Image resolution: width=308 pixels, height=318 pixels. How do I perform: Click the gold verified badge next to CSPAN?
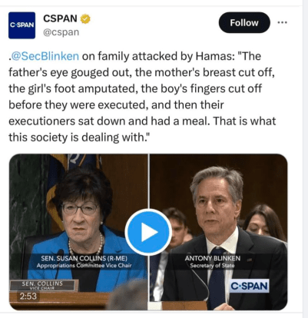pos(85,19)
